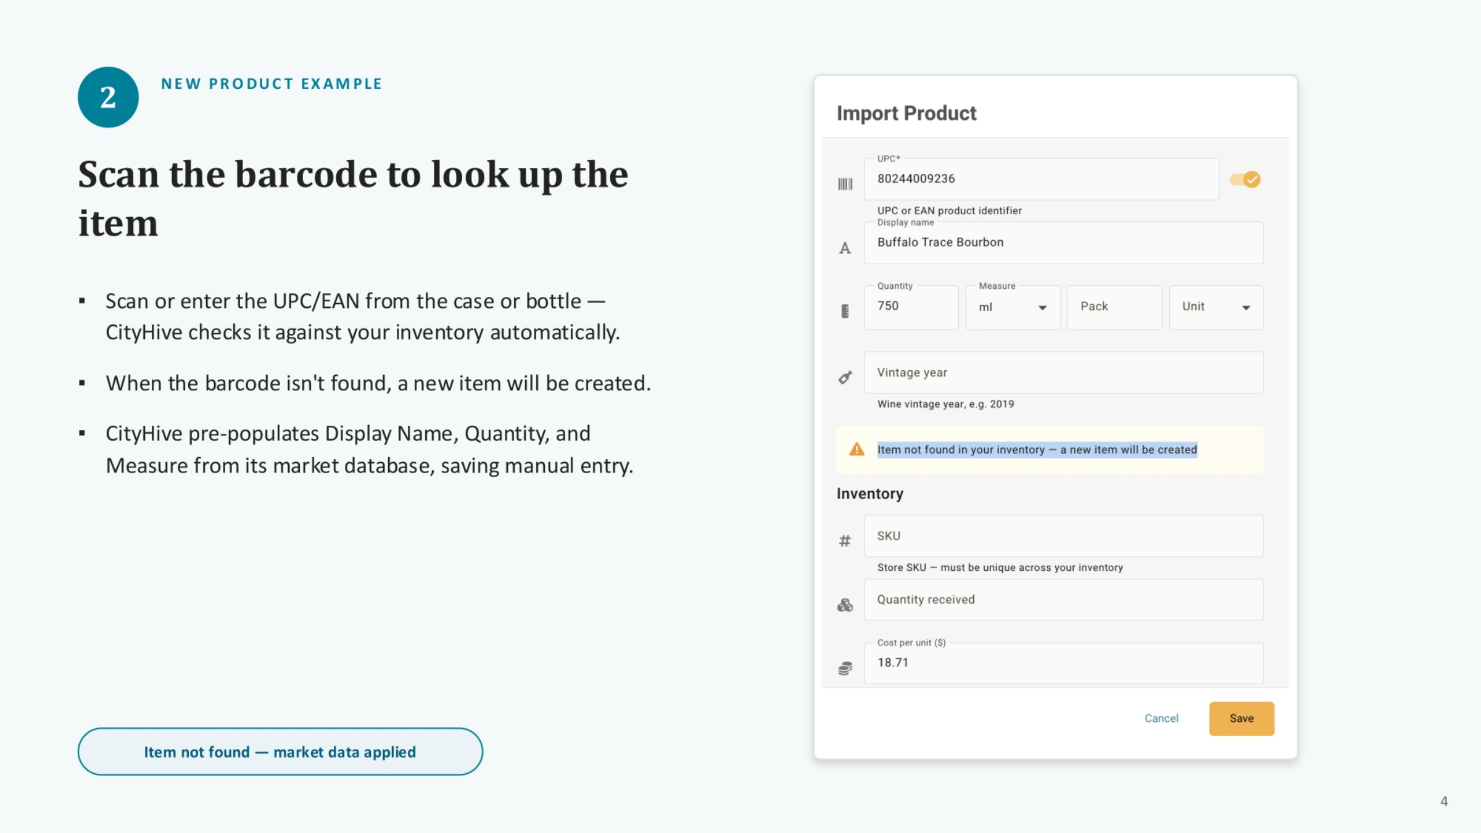This screenshot has height=833, width=1481.
Task: Click the 'Inventory' section heading
Action: pos(870,494)
